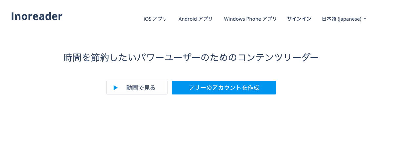
Task: Go to the Android アプリ page
Action: coord(195,19)
